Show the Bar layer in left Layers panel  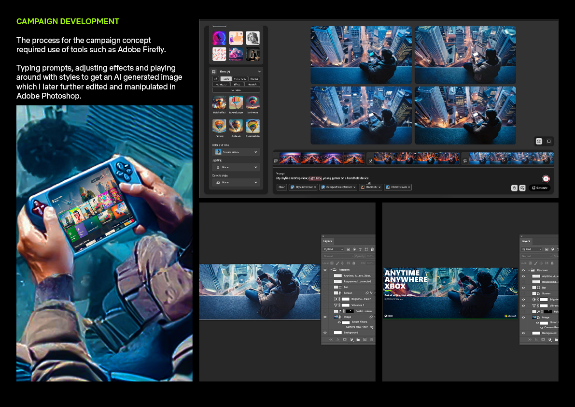pyautogui.click(x=325, y=287)
